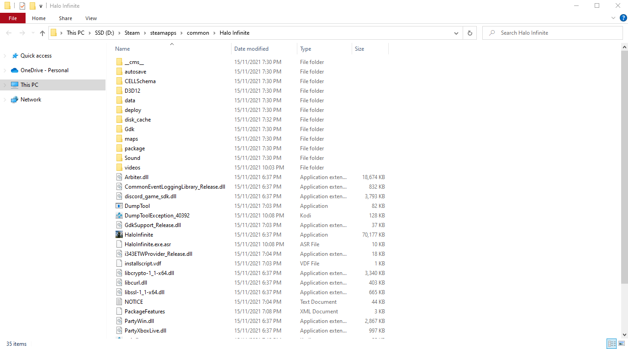Click SSD (D:) breadcrumb in address bar
The image size is (628, 349).
tap(105, 33)
